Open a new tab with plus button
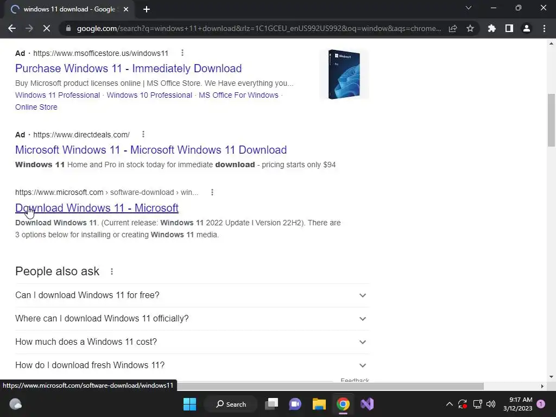This screenshot has width=556, height=417. tap(147, 9)
